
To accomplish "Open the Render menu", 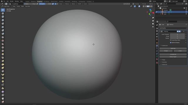I will tap(12, 1).
